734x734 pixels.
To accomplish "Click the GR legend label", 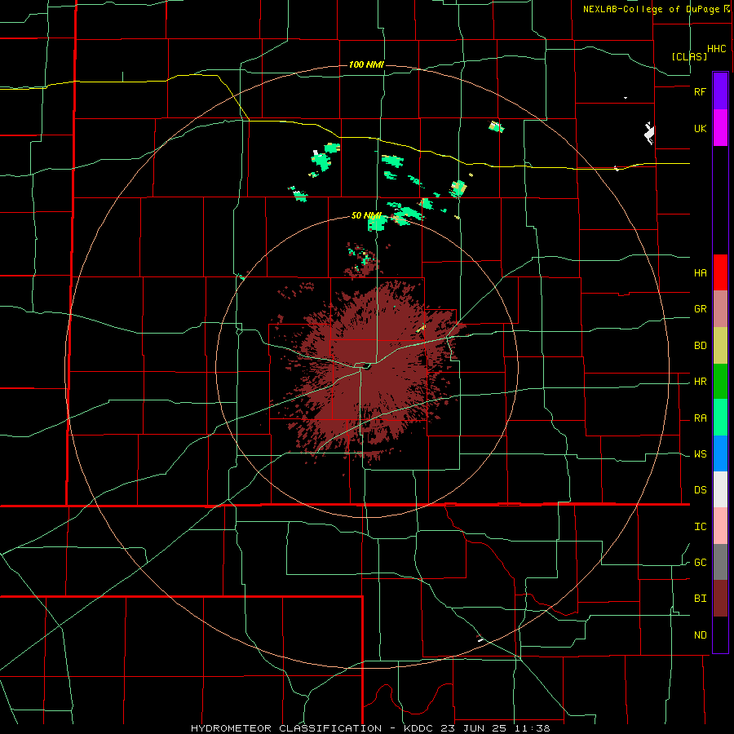I will [700, 309].
